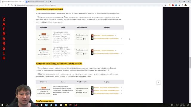191x107 pixels.
Task: Open the red shield extension
Action: tap(173, 5)
